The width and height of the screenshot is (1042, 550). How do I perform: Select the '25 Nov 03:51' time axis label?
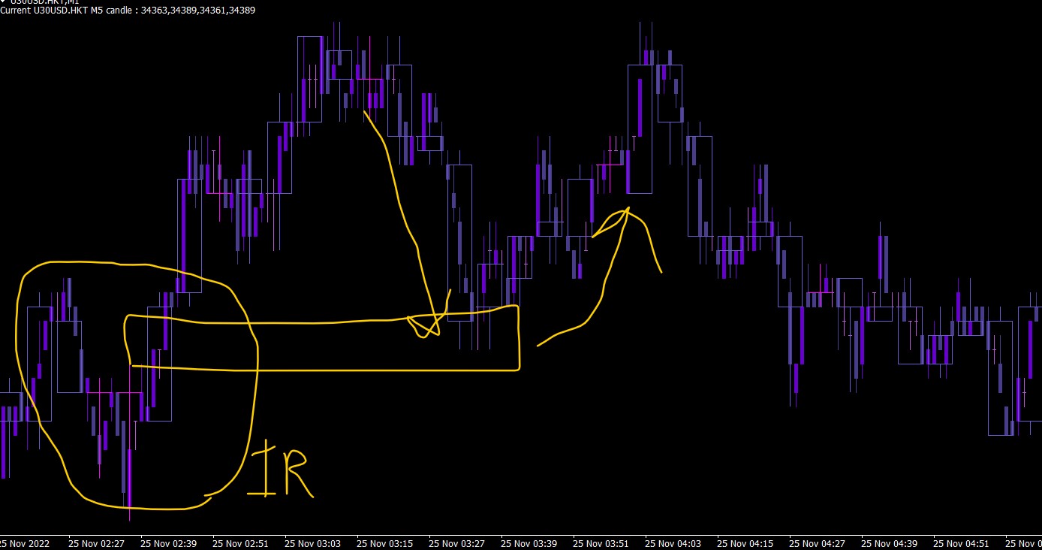coord(602,543)
